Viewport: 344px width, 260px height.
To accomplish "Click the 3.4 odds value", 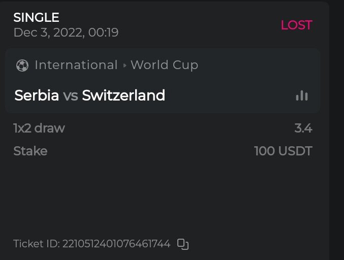I will (303, 128).
